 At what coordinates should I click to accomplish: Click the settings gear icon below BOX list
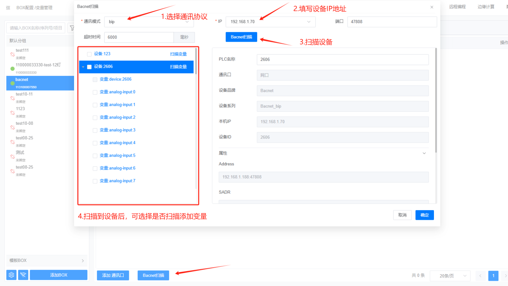point(11,275)
